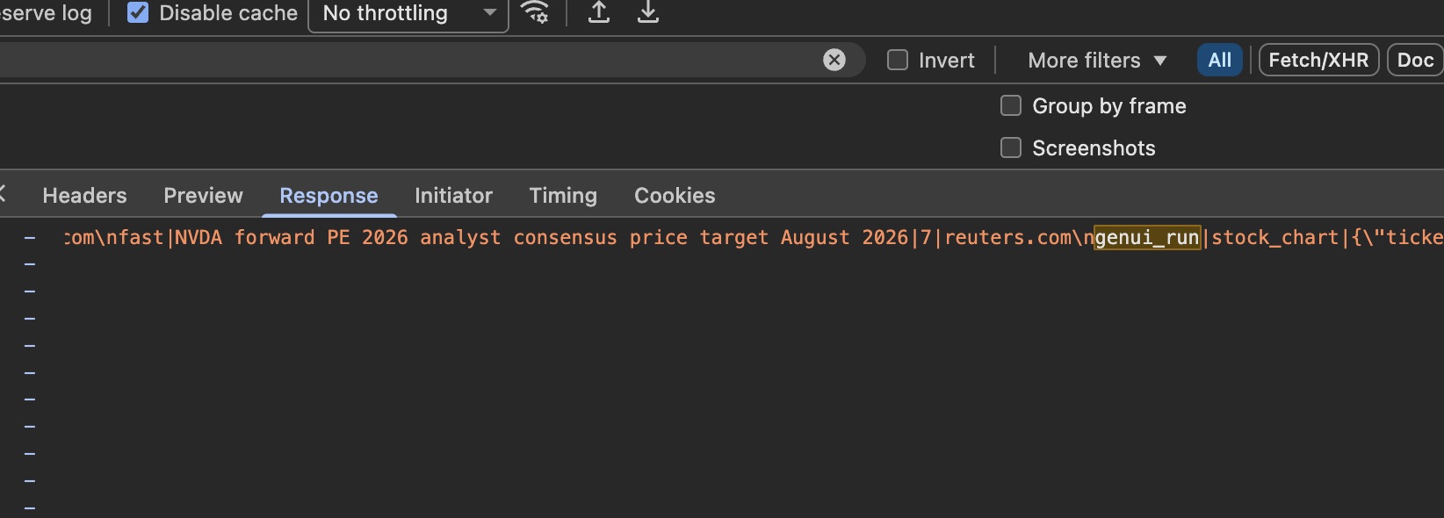Image resolution: width=1444 pixels, height=518 pixels.
Task: Close the request details panel
Action: pyautogui.click(x=2, y=194)
